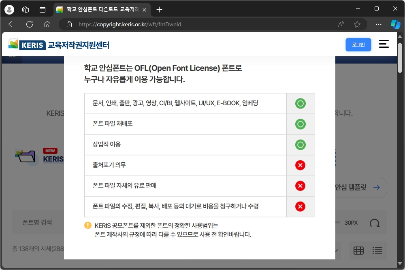Open the workspaces icon

[x=26, y=10]
